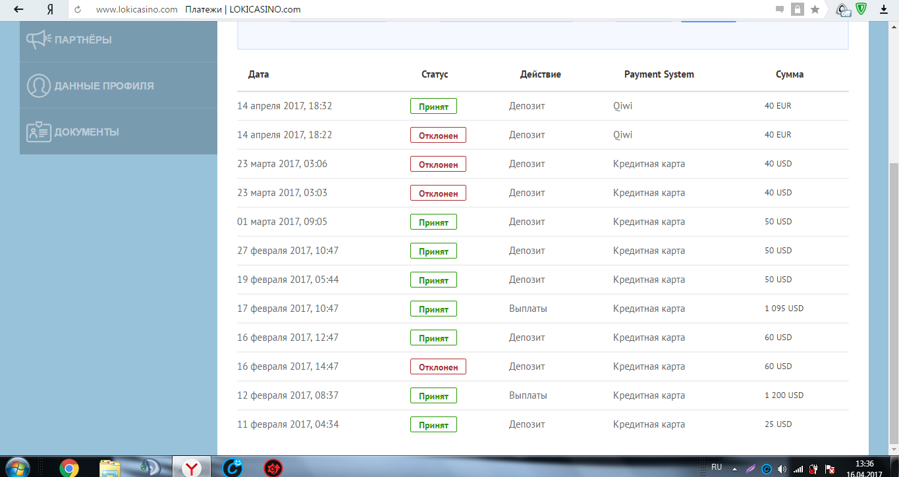Screen dimensions: 899x477
Task: Open the volume speaker tray icon
Action: click(x=782, y=469)
